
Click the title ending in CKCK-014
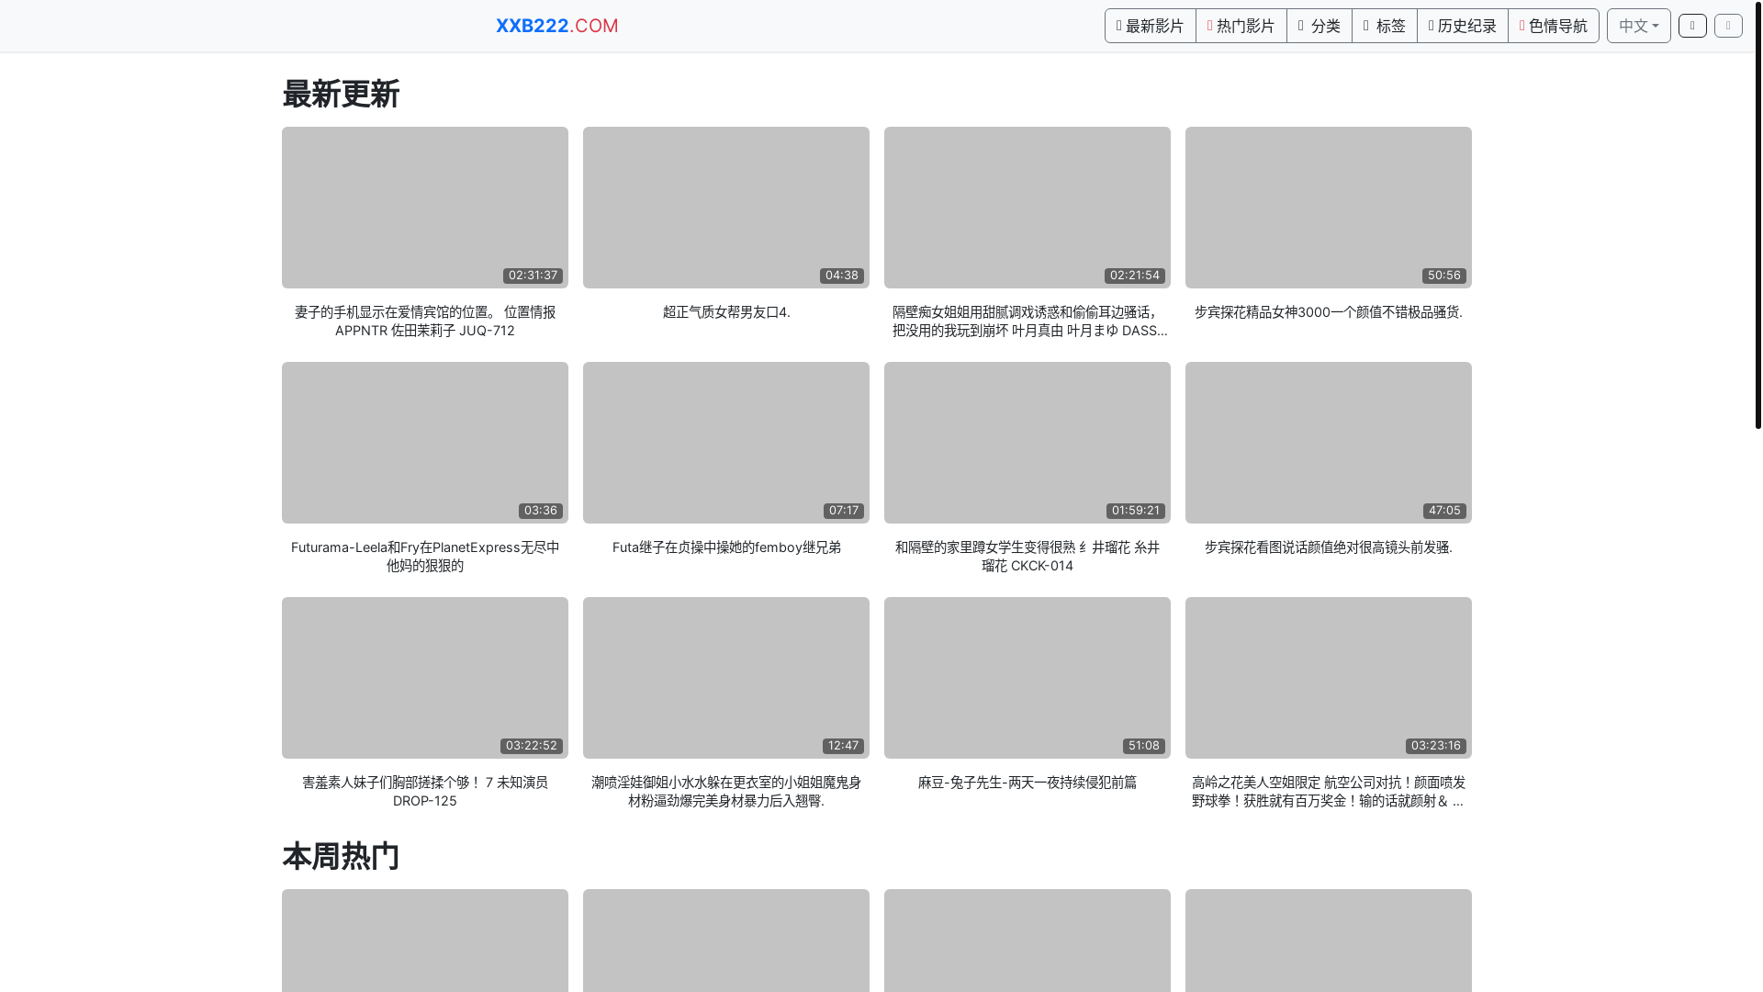1027,557
